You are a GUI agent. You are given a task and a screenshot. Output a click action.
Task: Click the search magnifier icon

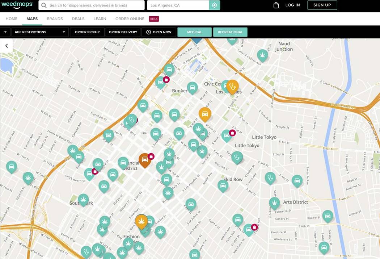point(43,5)
